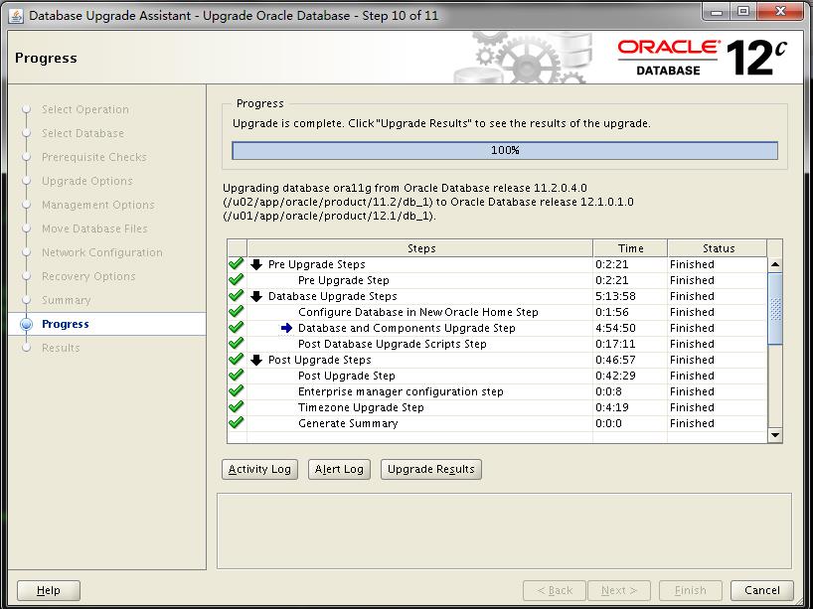
Task: Select the Prerequisite Checks step in the sidebar
Action: point(94,158)
